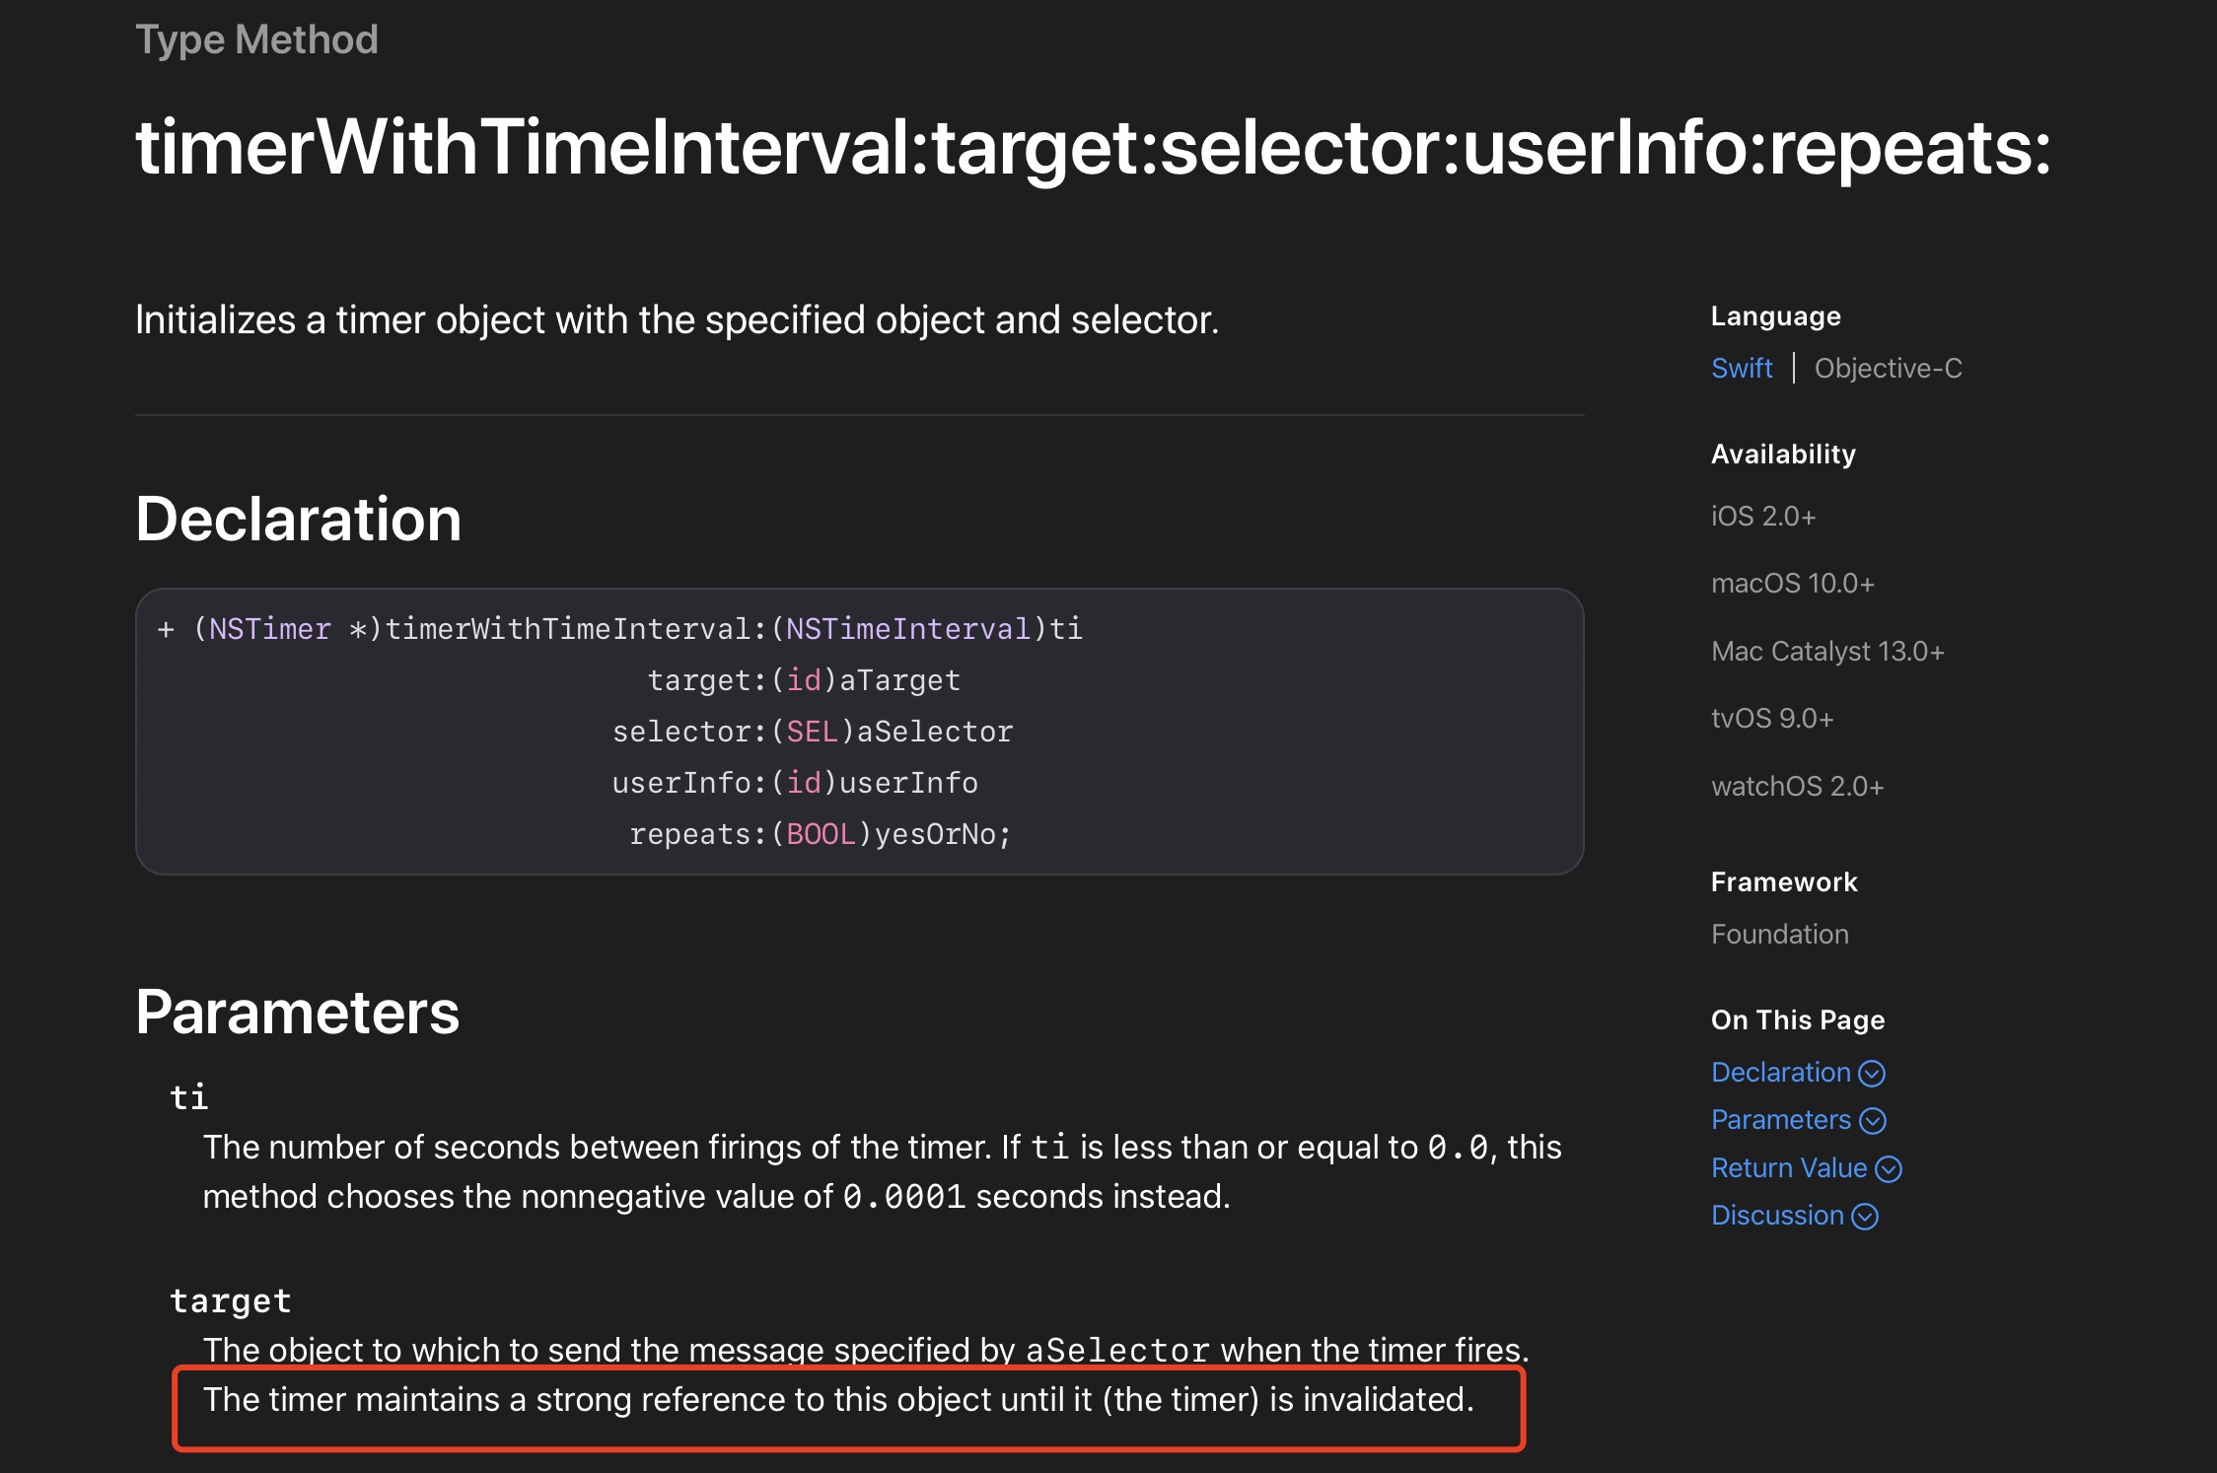Click the red-outlined strong reference sentence
The width and height of the screenshot is (2217, 1473).
click(837, 1400)
